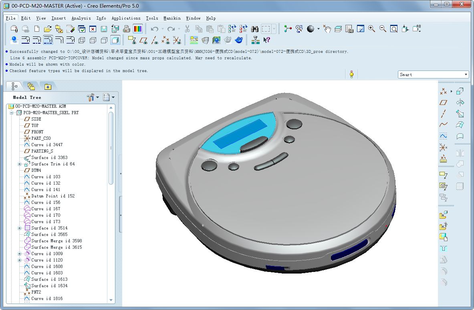Select Surface Merge id 3598 in tree
The image size is (474, 310).
56,241
